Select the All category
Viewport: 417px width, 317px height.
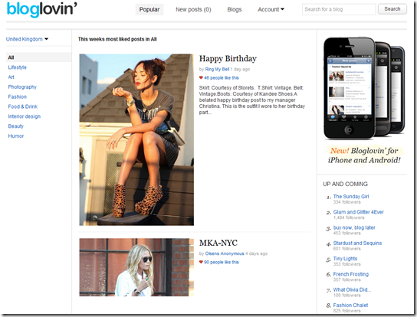click(38, 57)
